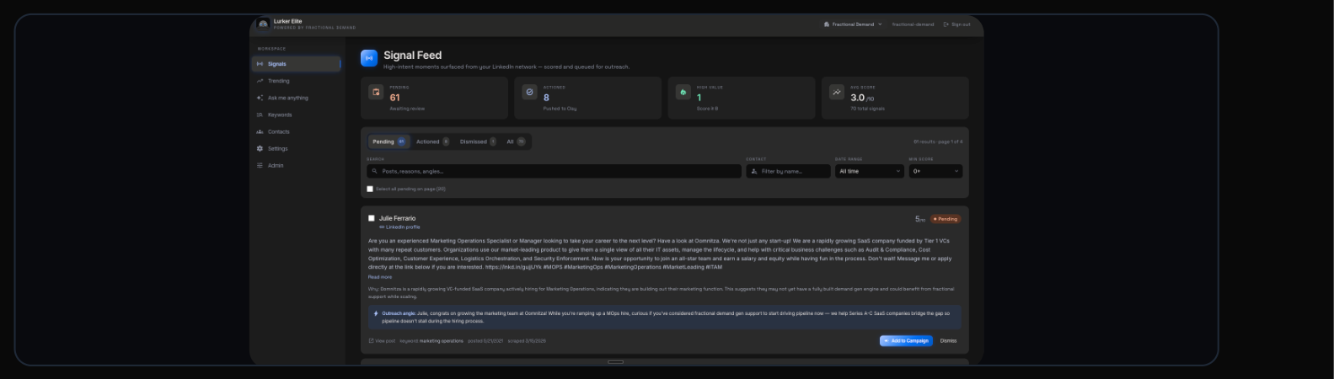Click the Contacts people icon
This screenshot has height=379, width=1334.
click(x=260, y=131)
